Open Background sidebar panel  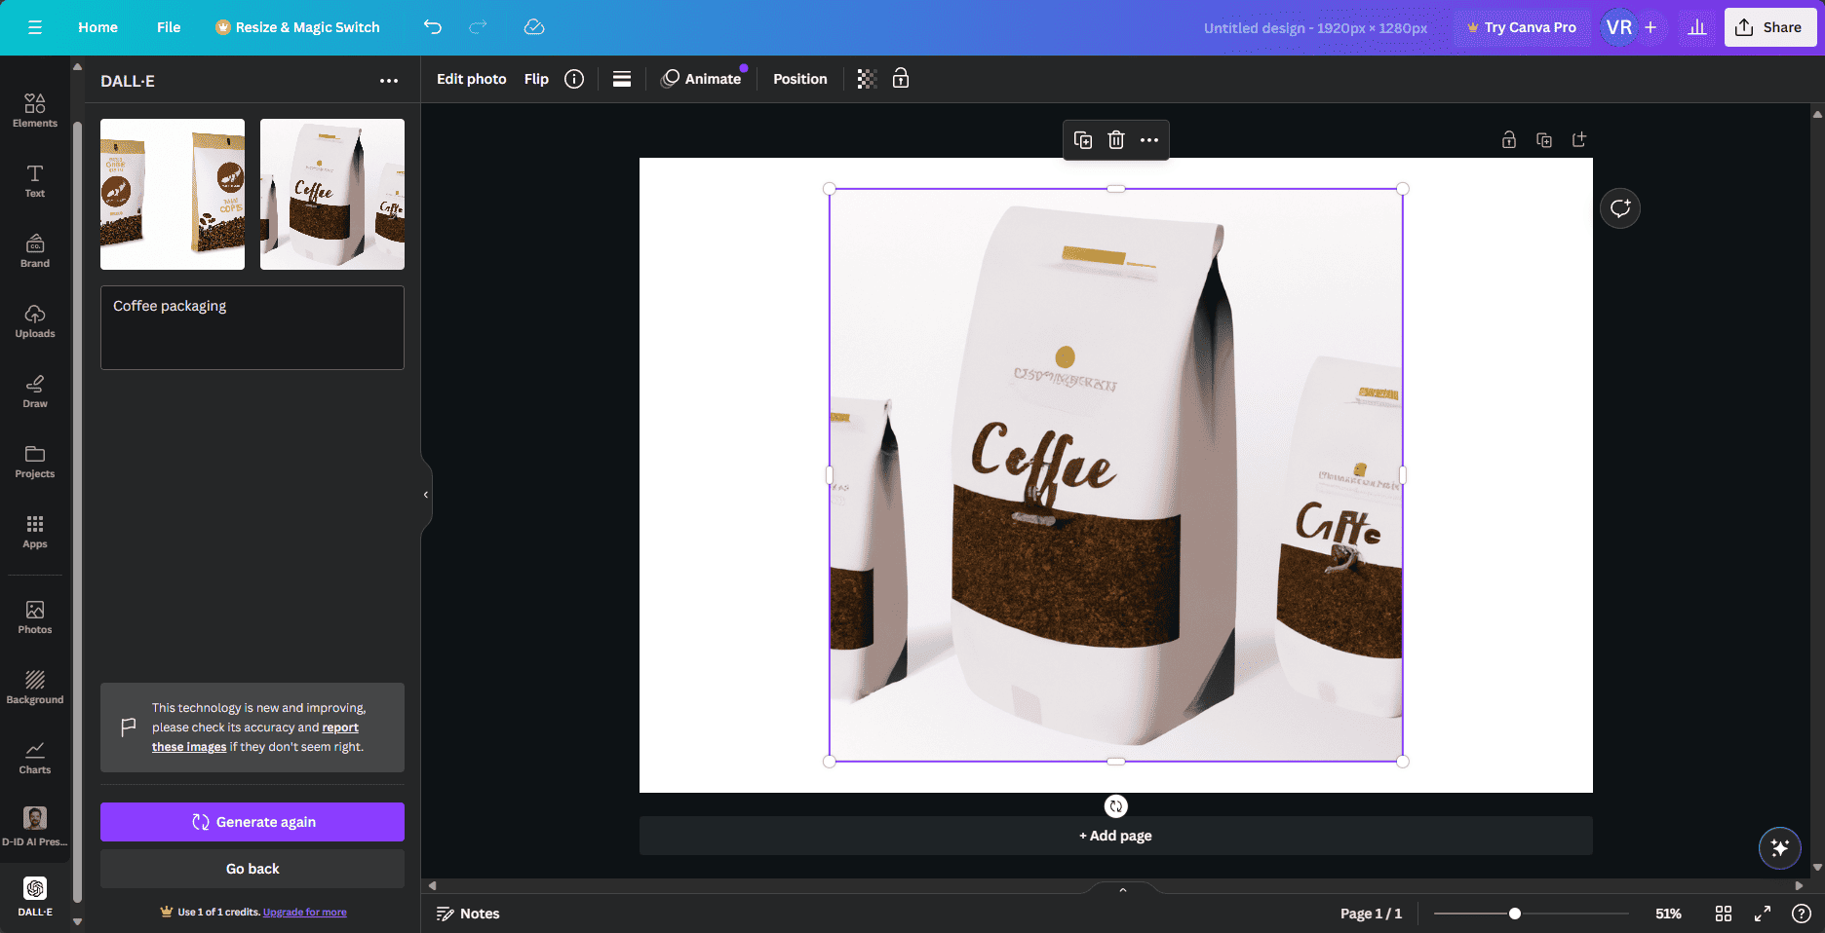pos(35,687)
